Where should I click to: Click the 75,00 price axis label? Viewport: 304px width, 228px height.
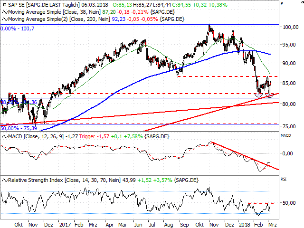289,126
